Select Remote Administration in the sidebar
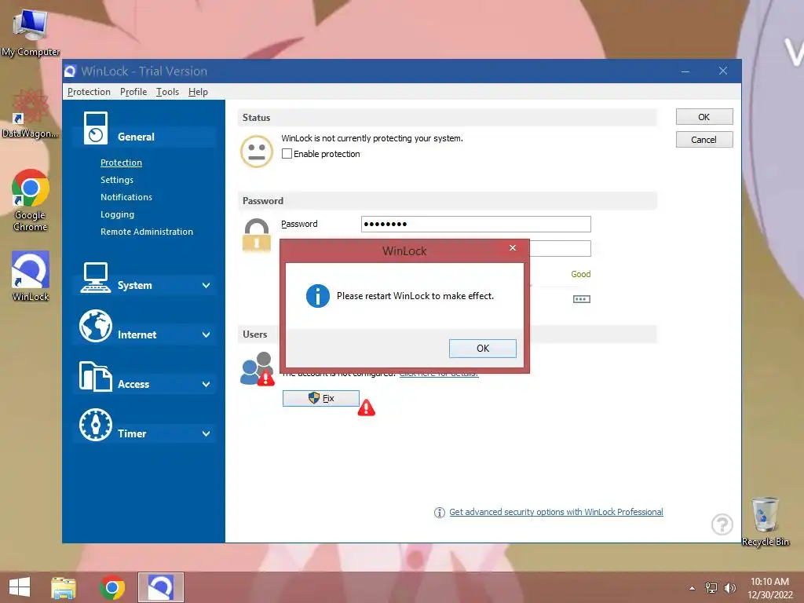 147,232
